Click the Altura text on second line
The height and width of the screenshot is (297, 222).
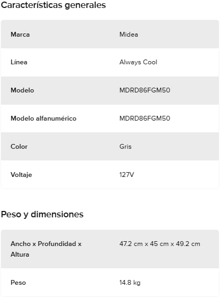[x=20, y=254]
